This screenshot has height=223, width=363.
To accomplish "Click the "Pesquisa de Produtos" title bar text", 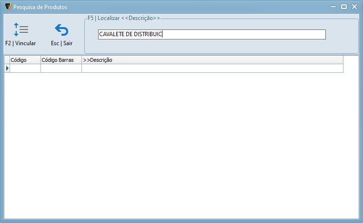I will 40,7.
